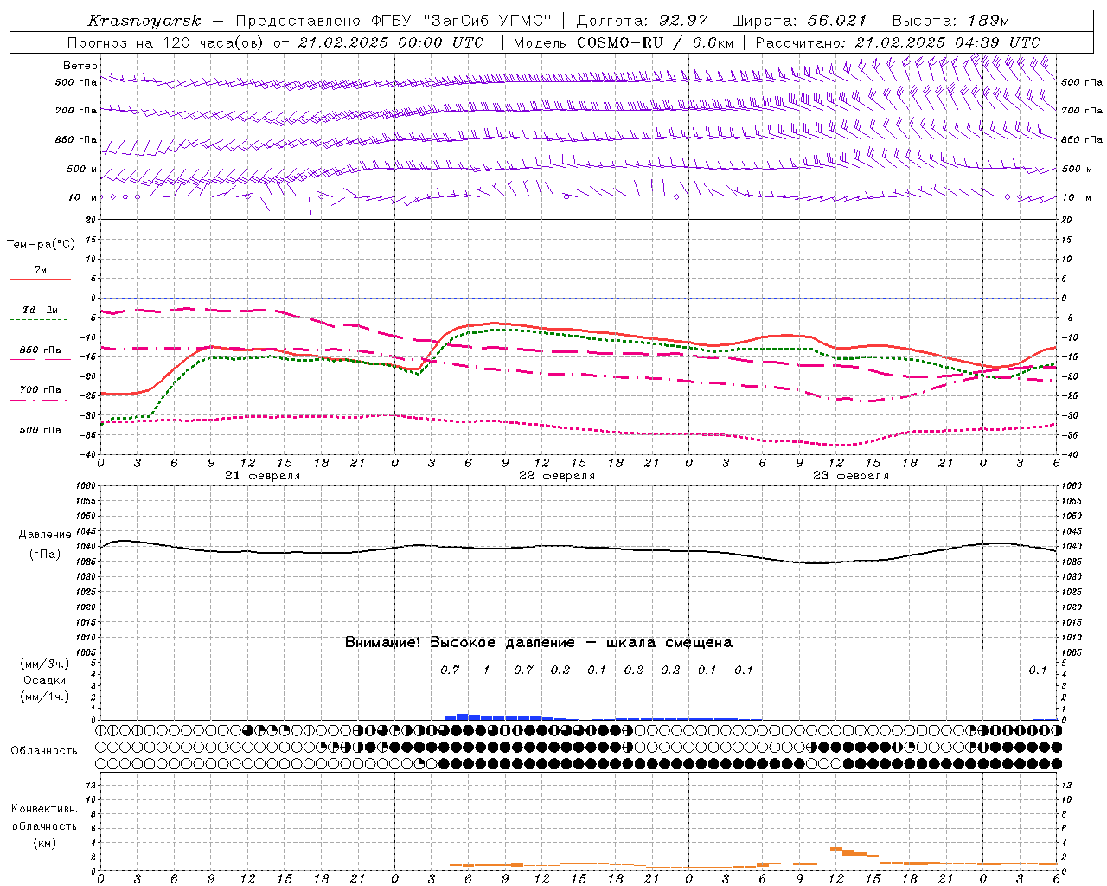Click the Модель COSMO-RU / 6.6км label

tap(624, 42)
